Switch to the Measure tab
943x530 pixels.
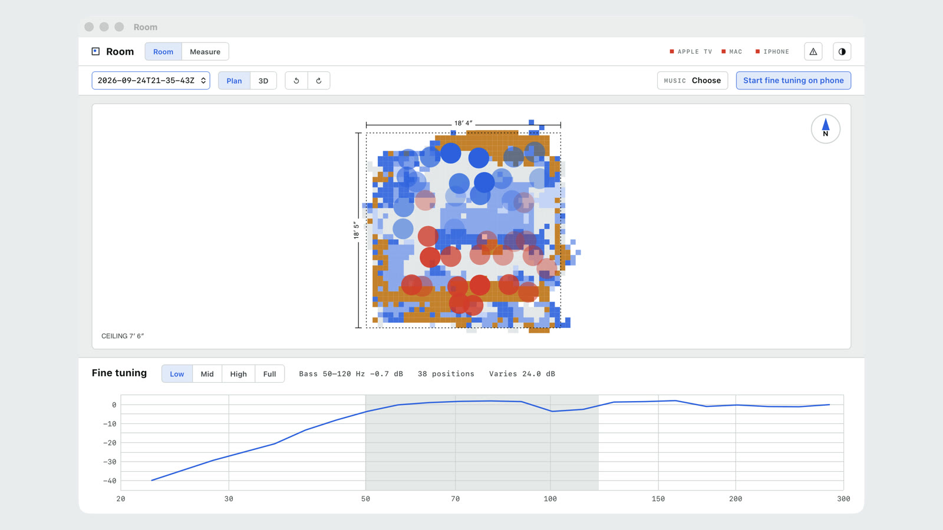pos(205,52)
